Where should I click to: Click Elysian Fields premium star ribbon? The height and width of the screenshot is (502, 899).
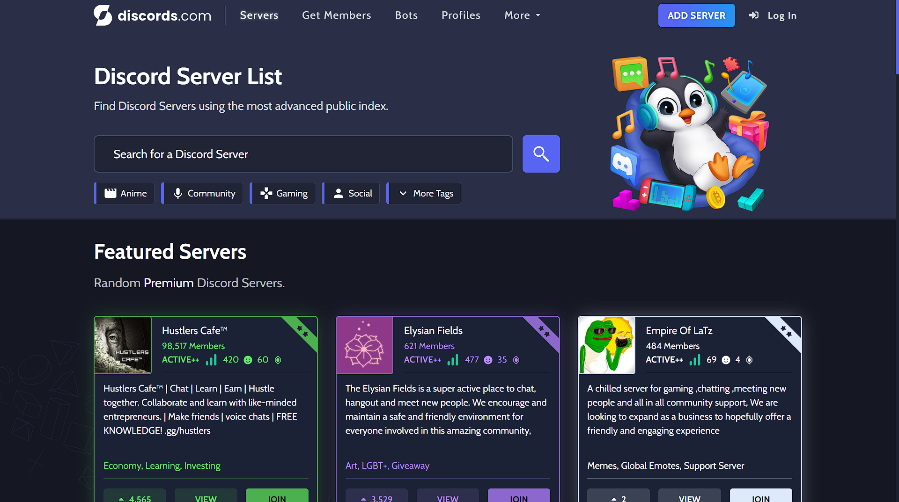coord(544,332)
